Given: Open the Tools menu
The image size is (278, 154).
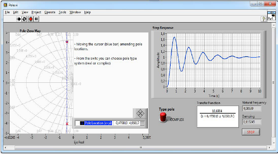Looking at the screenshot, I should click(x=62, y=12).
